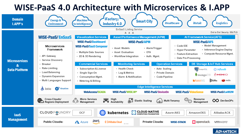Open the Commercial Services header
The image size is (244, 137).
(x=93, y=64)
